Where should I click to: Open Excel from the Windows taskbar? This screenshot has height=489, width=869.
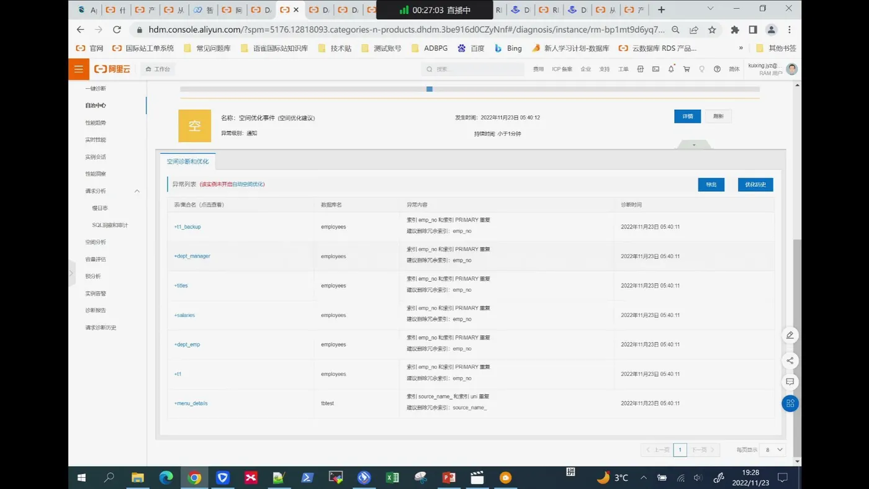coord(392,477)
